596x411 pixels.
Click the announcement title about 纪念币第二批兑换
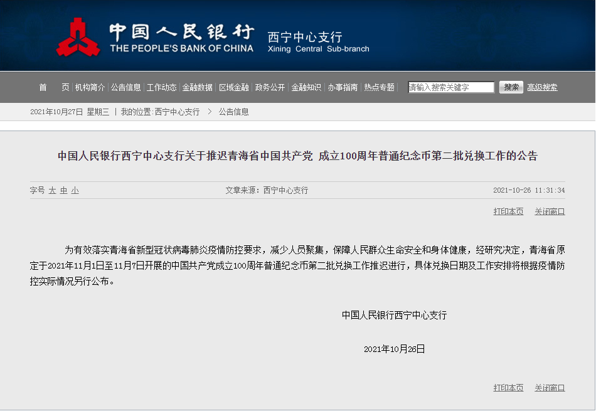tap(297, 156)
